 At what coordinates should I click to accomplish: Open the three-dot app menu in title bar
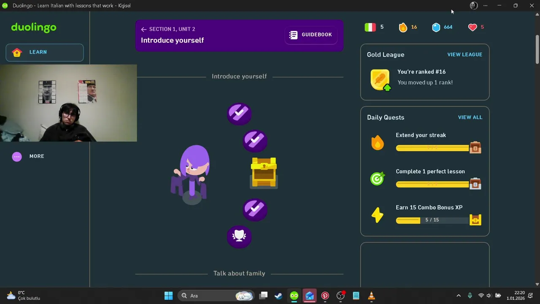click(x=486, y=5)
